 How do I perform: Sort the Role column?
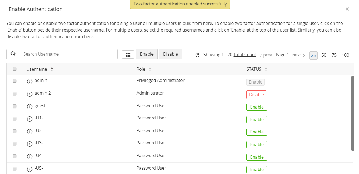click(150, 69)
